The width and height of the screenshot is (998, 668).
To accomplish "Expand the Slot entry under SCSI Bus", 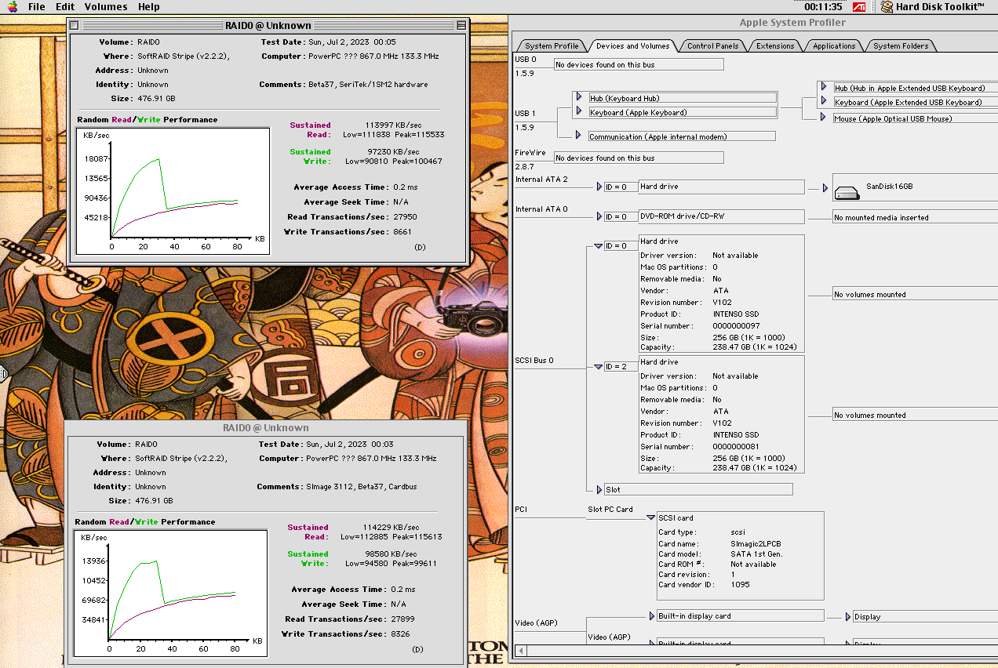I will point(599,489).
